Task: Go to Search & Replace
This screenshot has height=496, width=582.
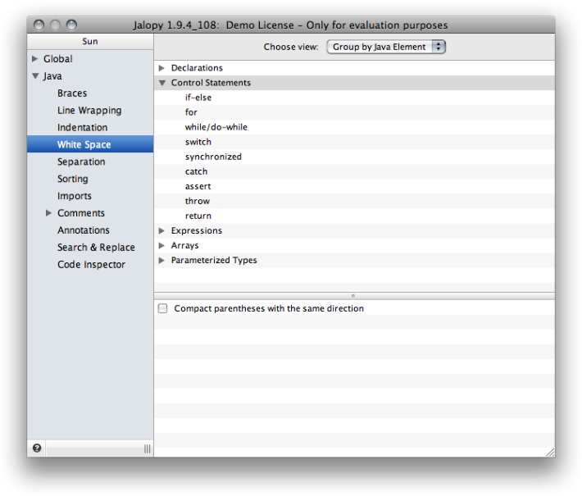Action: pyautogui.click(x=96, y=248)
